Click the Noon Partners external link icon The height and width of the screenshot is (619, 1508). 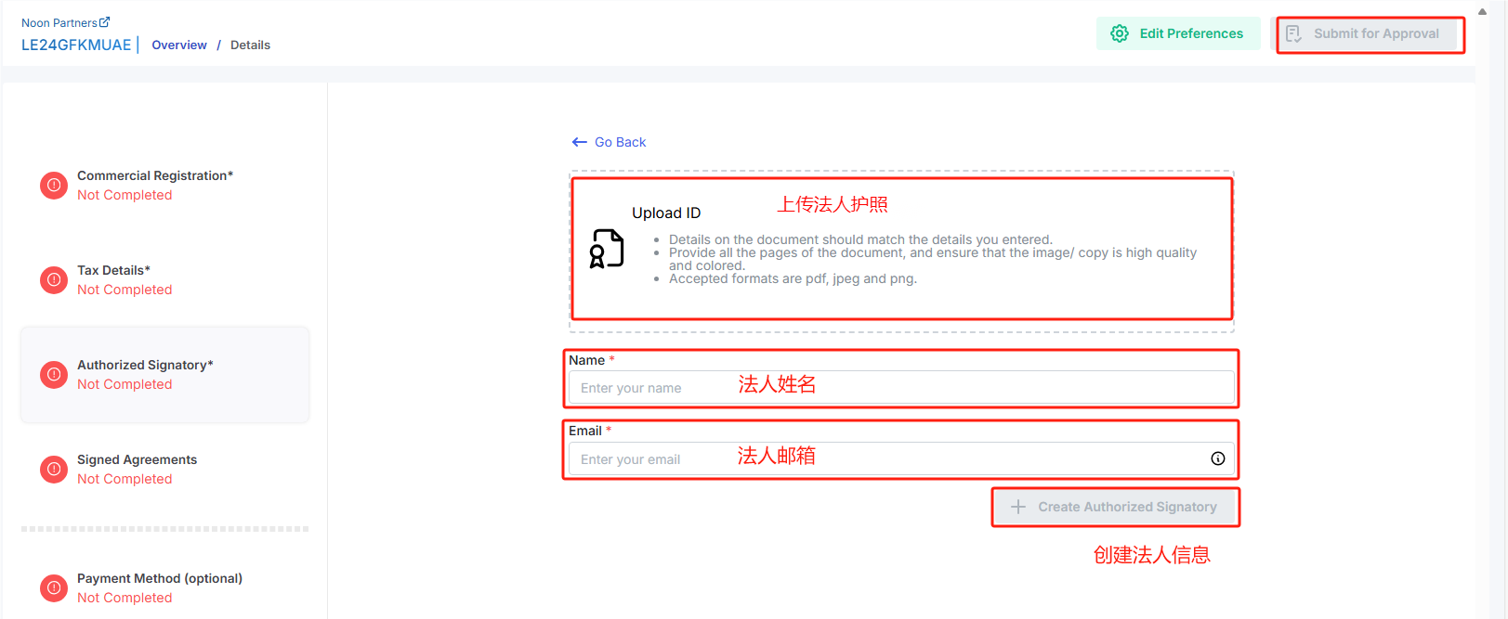[x=104, y=22]
